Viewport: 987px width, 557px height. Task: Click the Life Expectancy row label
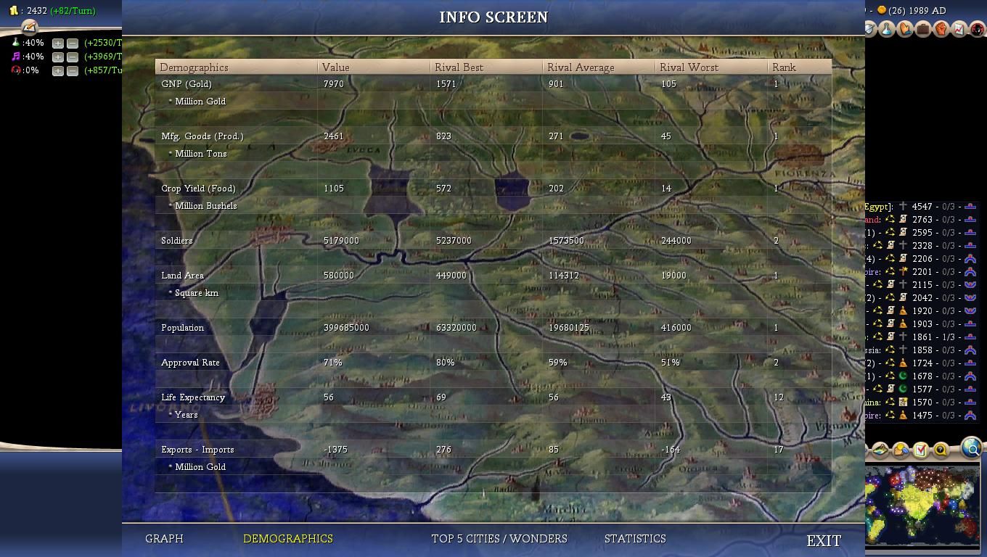point(193,397)
